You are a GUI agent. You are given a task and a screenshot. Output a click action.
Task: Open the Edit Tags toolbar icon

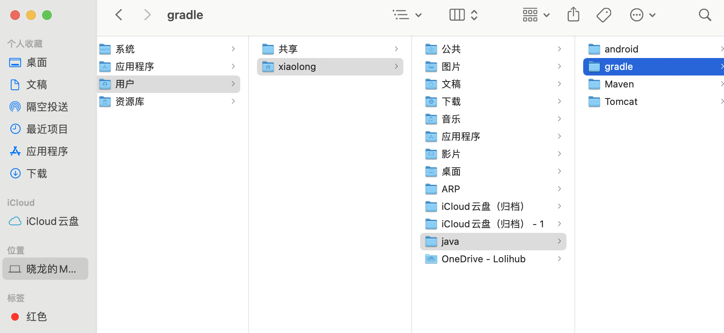point(603,15)
